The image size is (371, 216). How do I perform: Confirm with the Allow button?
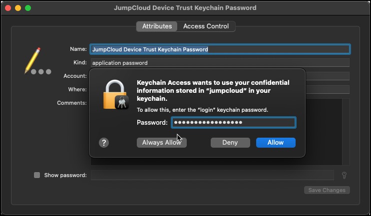tap(276, 143)
